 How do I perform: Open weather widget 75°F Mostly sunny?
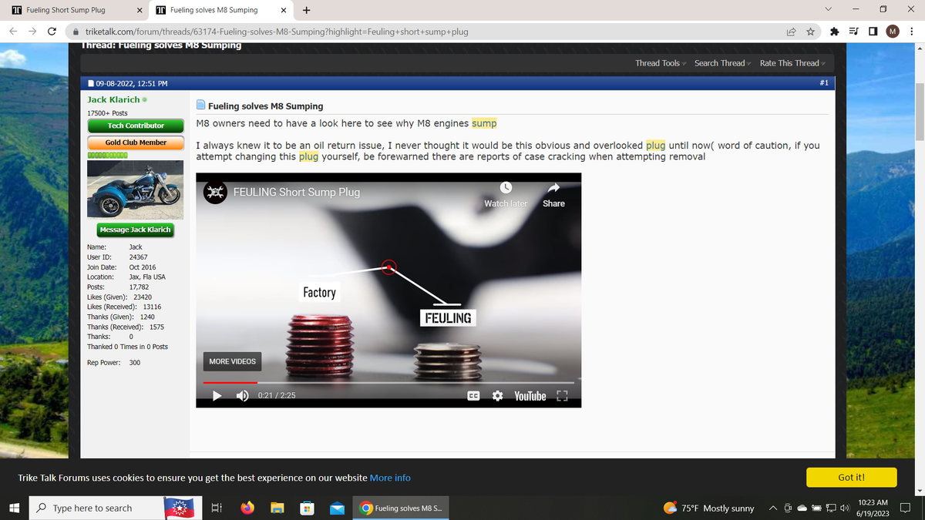[x=709, y=508]
